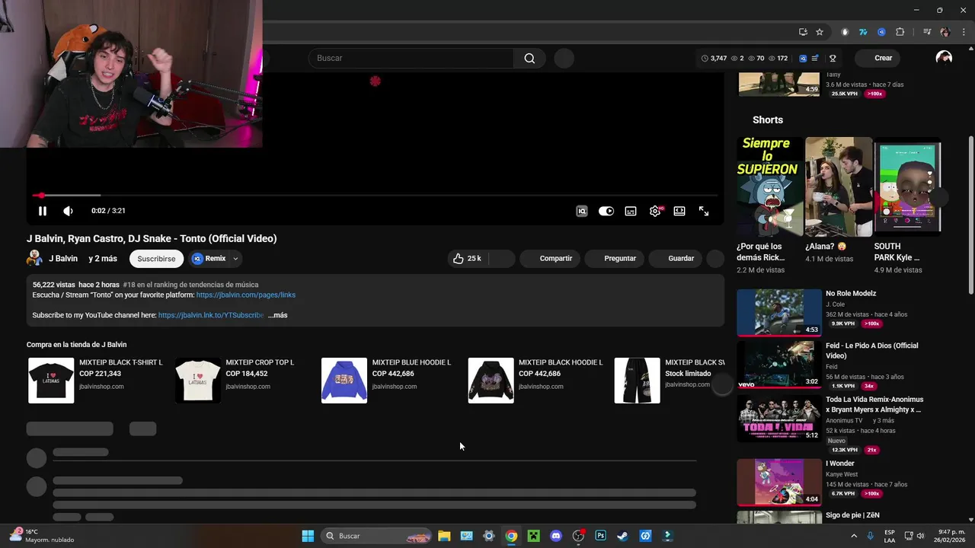
Task: Open the jbalvin.com/pages/links URL
Action: (x=246, y=295)
